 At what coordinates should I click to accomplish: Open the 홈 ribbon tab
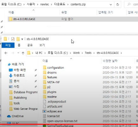tap(19, 45)
